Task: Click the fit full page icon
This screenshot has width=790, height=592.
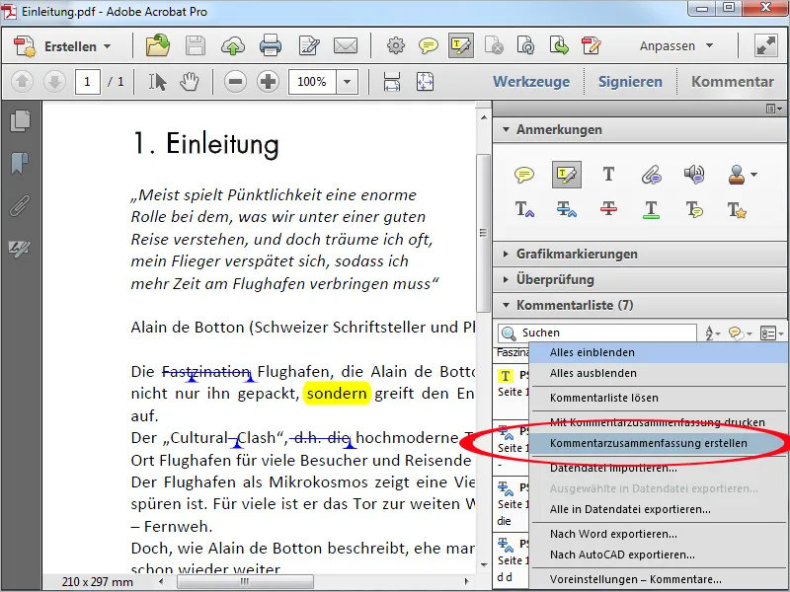Action: pos(425,82)
